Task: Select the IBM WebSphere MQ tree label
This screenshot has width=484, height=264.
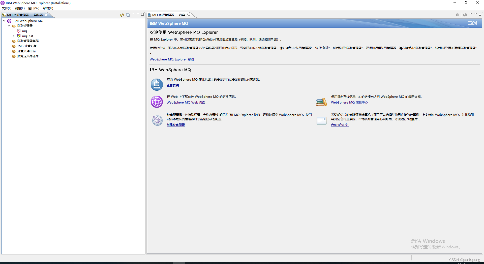Action: tap(28, 21)
